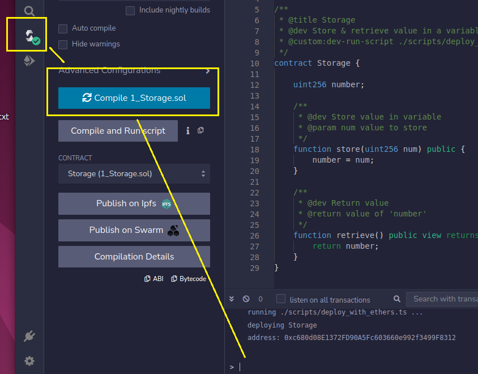
Task: Open the settings gear in the sidebar
Action: coord(29,361)
